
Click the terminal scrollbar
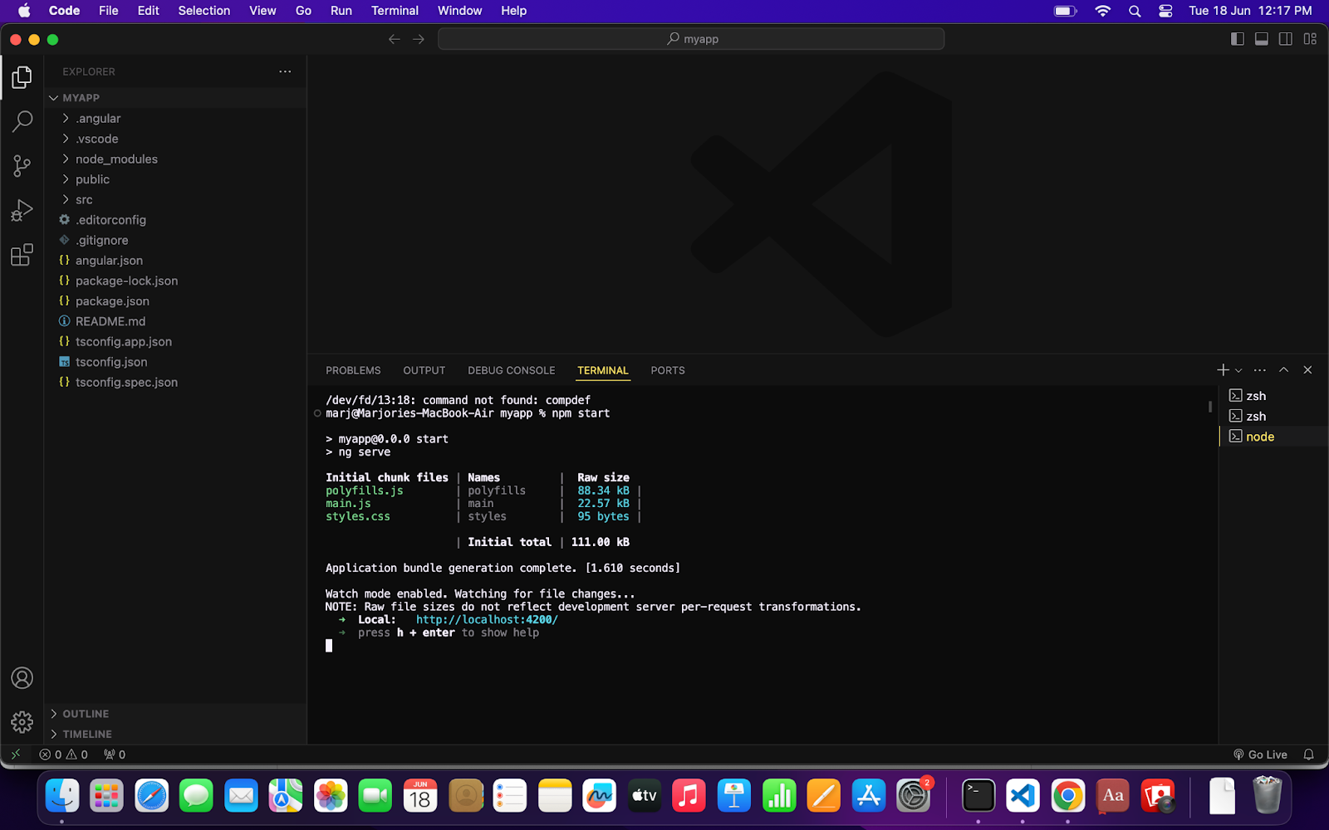point(1209,407)
